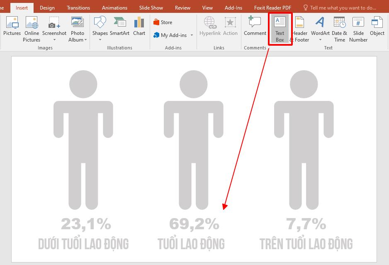Screen dimensions: 389x265
Task: Expand the WordArt dropdown arrow
Action: [320, 40]
